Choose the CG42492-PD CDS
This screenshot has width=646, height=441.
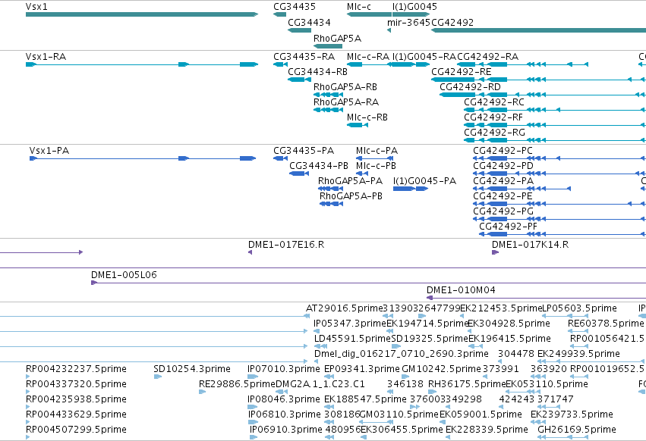tap(559, 174)
